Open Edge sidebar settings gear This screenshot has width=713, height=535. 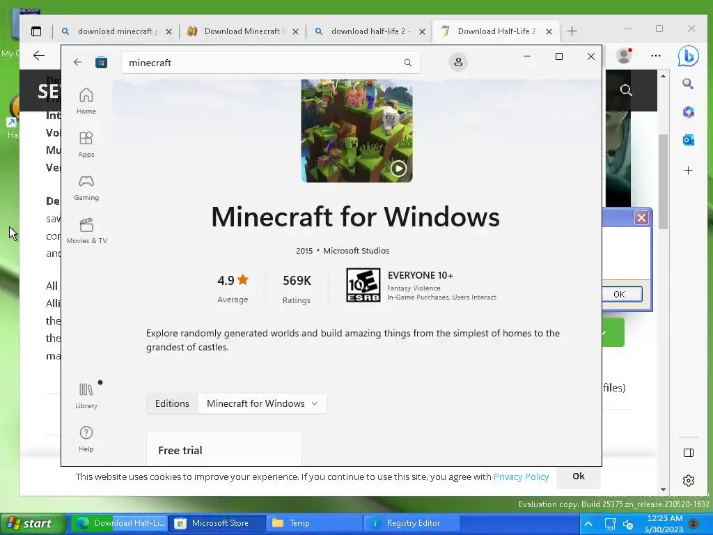coord(689,481)
